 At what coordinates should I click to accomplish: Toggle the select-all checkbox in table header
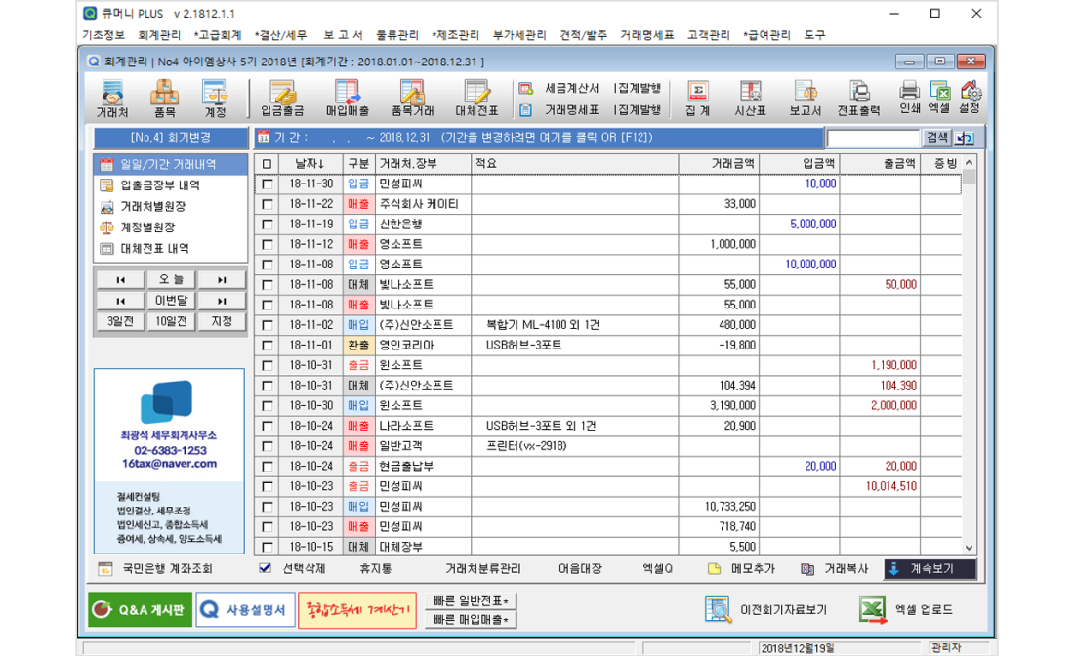coord(268,164)
